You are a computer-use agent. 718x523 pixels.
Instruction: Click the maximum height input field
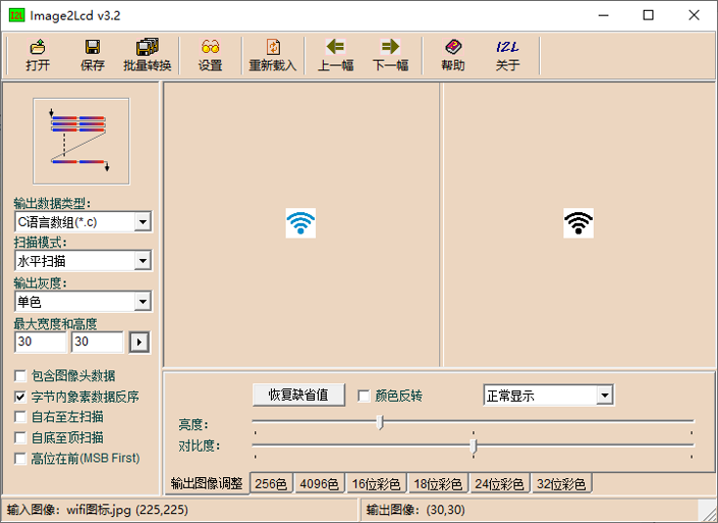97,342
